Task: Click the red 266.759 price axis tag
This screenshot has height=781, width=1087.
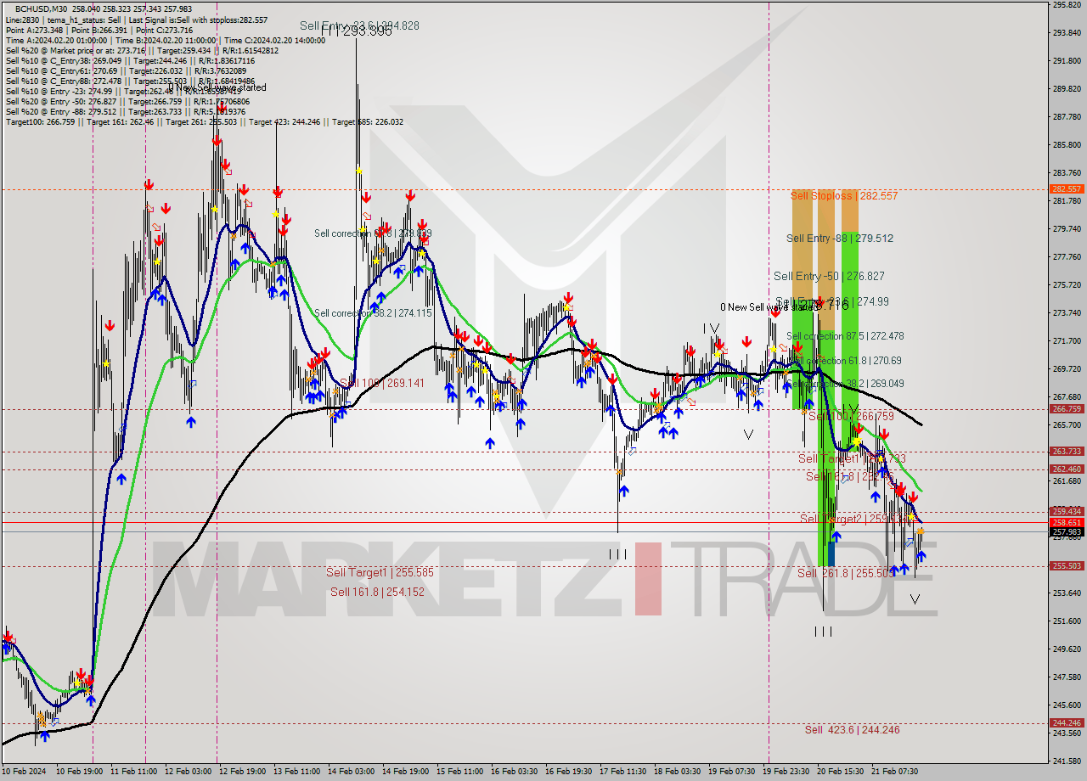Action: coord(1067,409)
